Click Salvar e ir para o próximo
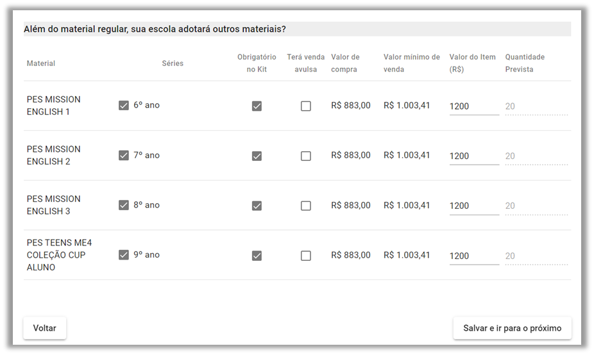Image resolution: width=594 pixels, height=355 pixels. [x=512, y=328]
